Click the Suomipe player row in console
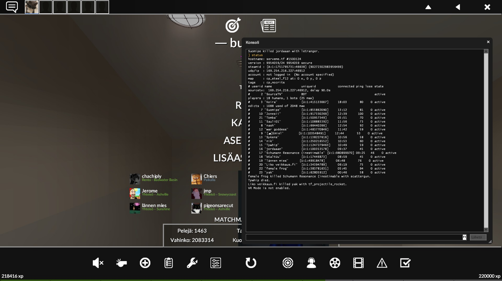Image resolution: width=502 pixels, height=281 pixels. click(x=317, y=110)
